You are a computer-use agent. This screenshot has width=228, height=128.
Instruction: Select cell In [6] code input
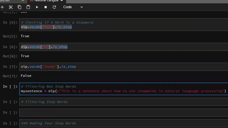click(x=124, y=47)
